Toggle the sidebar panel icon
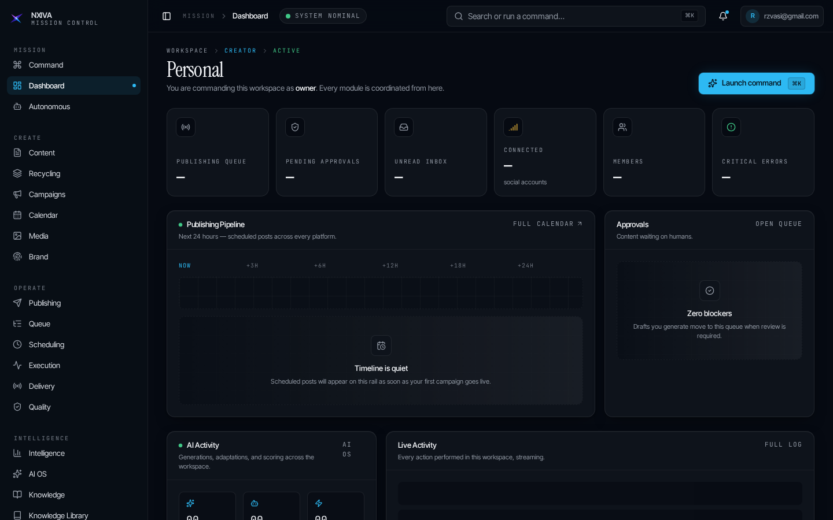The width and height of the screenshot is (833, 520). [x=167, y=16]
